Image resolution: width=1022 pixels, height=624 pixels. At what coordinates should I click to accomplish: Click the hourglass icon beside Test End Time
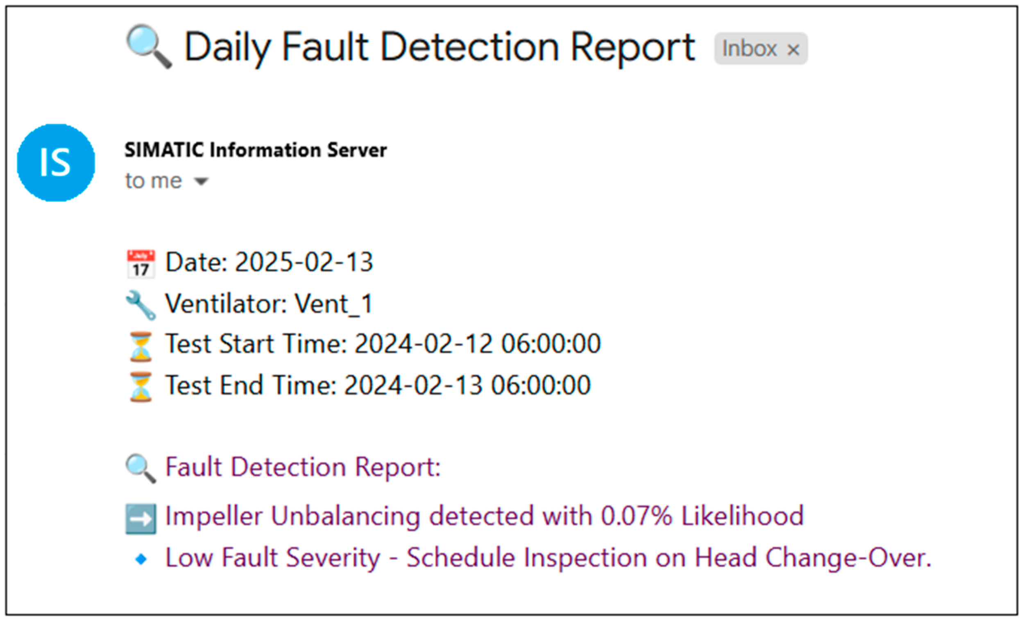[x=140, y=387]
